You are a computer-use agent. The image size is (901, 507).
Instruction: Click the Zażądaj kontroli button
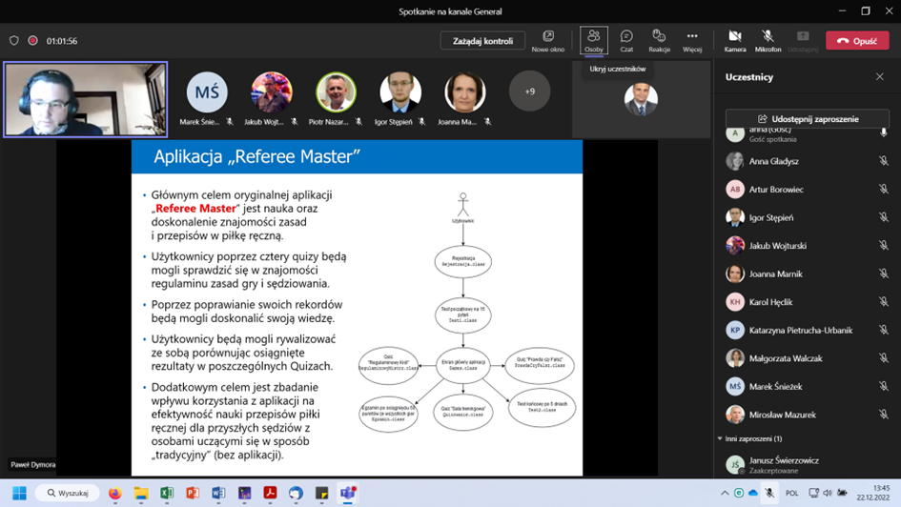[x=482, y=41]
